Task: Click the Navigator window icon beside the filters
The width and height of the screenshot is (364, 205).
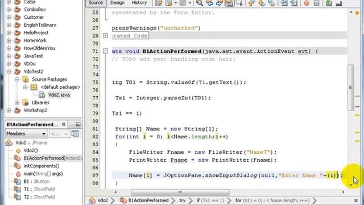Action: [75, 134]
